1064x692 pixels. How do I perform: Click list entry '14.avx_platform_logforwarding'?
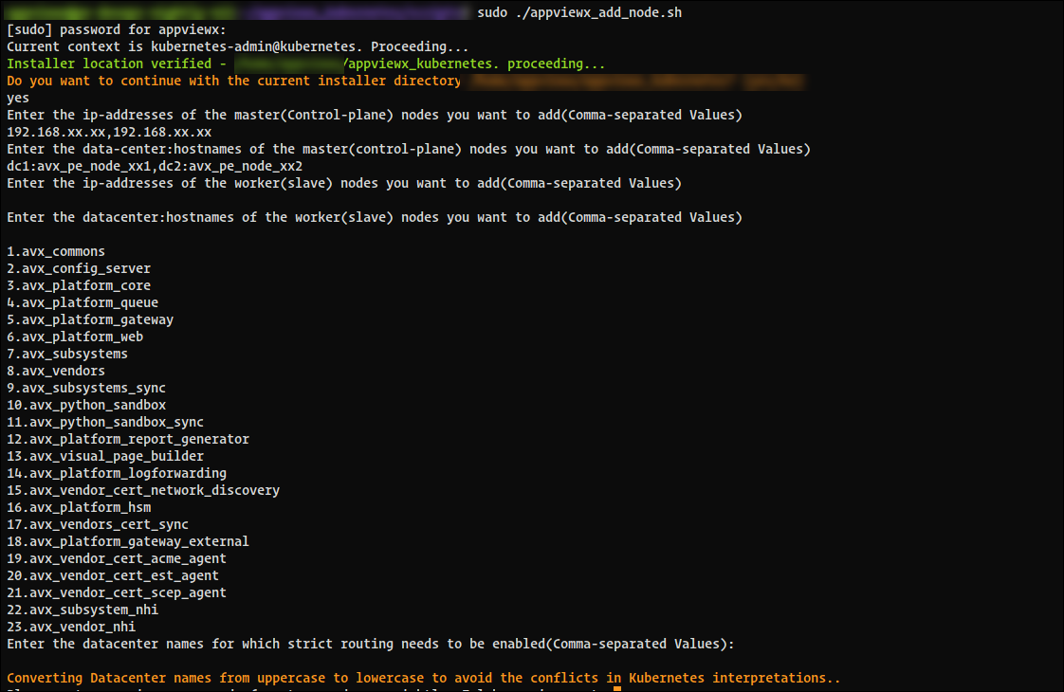pos(117,473)
